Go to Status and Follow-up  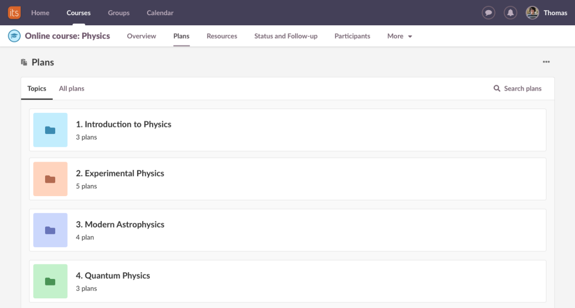coord(286,36)
